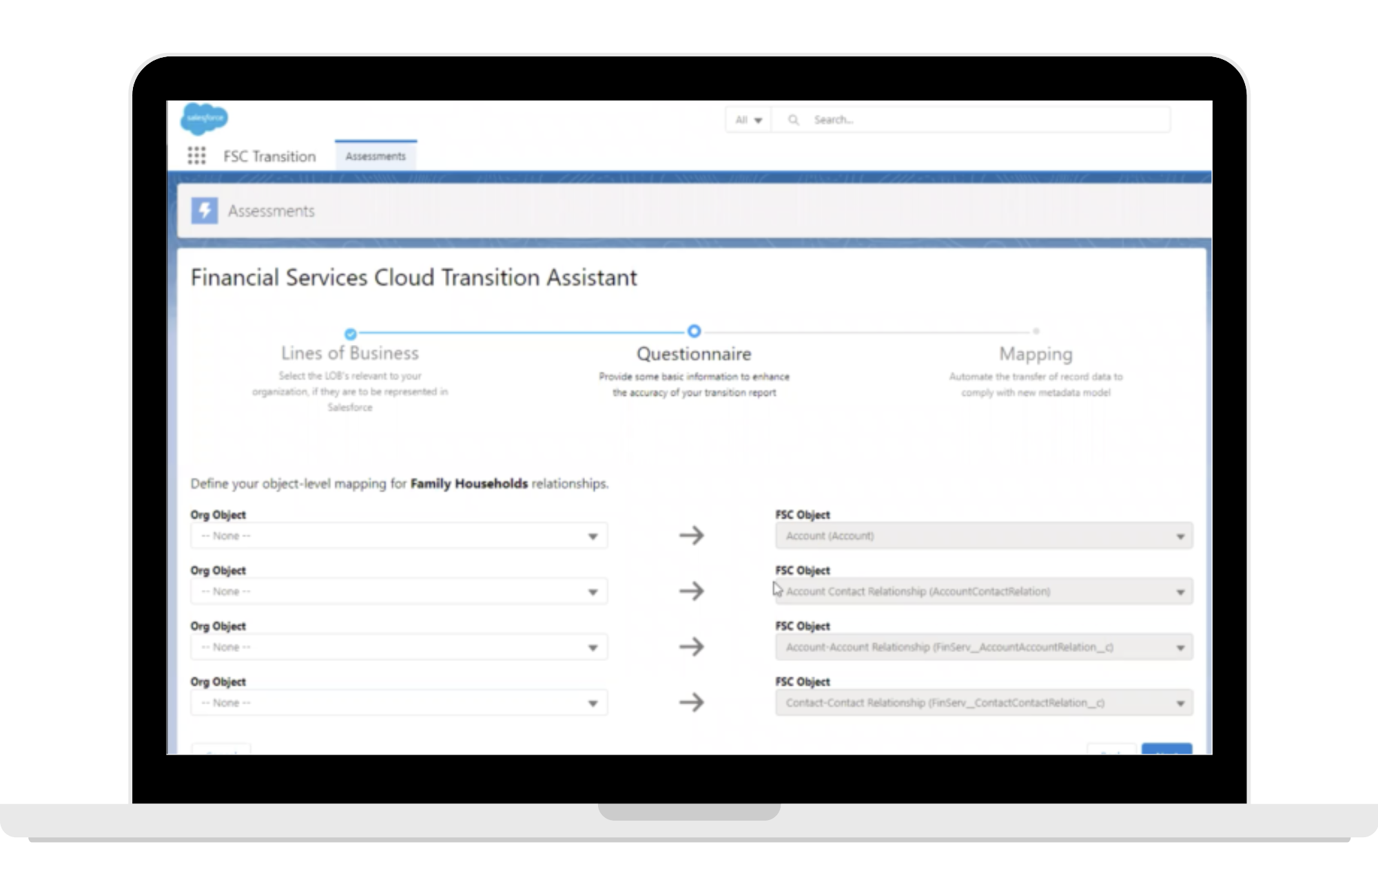Image resolution: width=1378 pixels, height=895 pixels.
Task: Open FSC Object Account Contact Relationship dropdown
Action: (x=984, y=591)
